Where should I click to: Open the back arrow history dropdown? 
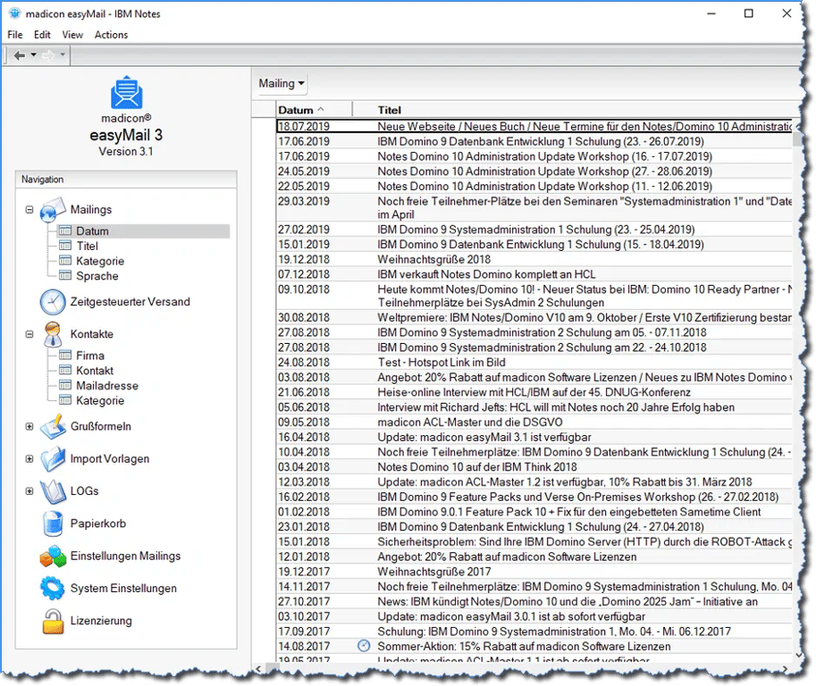(x=33, y=54)
